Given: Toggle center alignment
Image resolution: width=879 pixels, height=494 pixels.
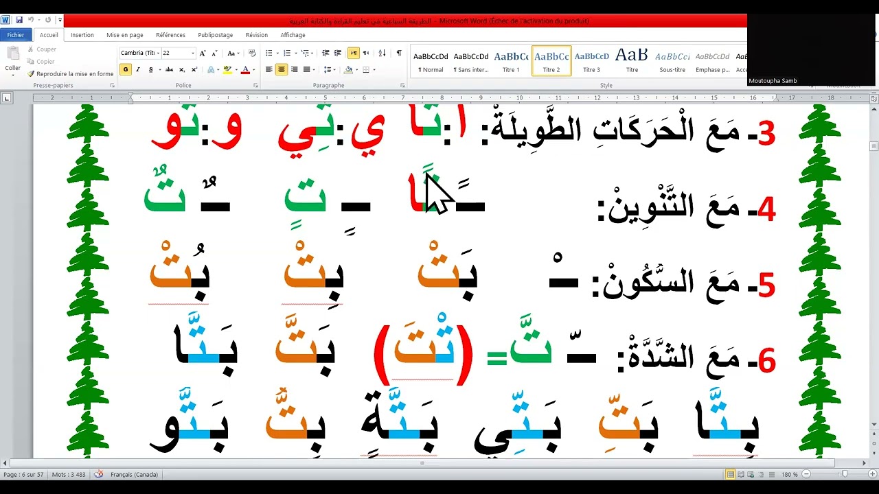Looking at the screenshot, I should point(282,69).
